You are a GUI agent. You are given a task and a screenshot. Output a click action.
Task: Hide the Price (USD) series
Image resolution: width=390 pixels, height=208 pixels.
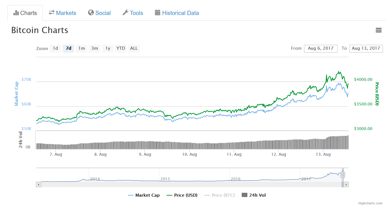click(182, 195)
